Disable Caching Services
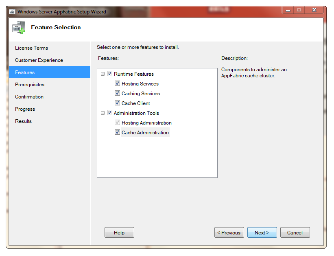This screenshot has width=334, height=256. [117, 93]
